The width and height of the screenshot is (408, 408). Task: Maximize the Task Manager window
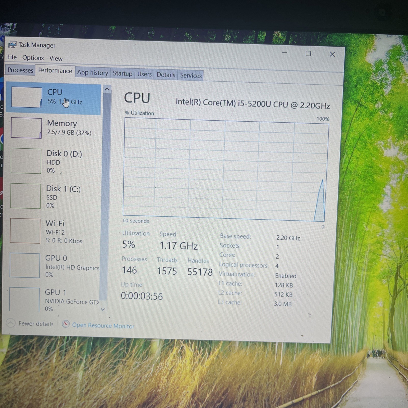(x=308, y=54)
